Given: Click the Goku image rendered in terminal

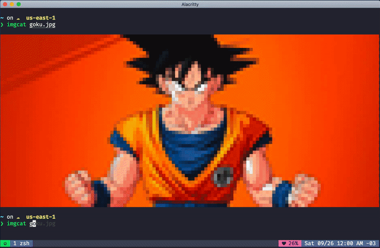Looking at the screenshot, I should pyautogui.click(x=189, y=121).
